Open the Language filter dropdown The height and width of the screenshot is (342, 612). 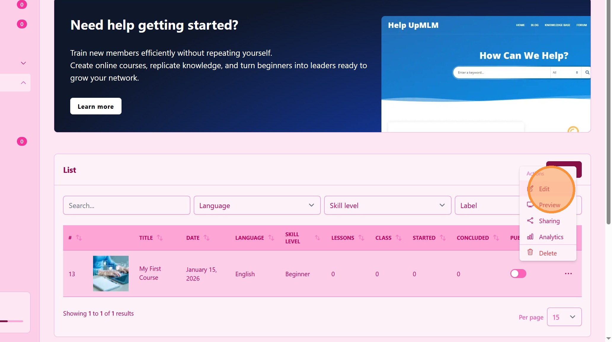257,205
